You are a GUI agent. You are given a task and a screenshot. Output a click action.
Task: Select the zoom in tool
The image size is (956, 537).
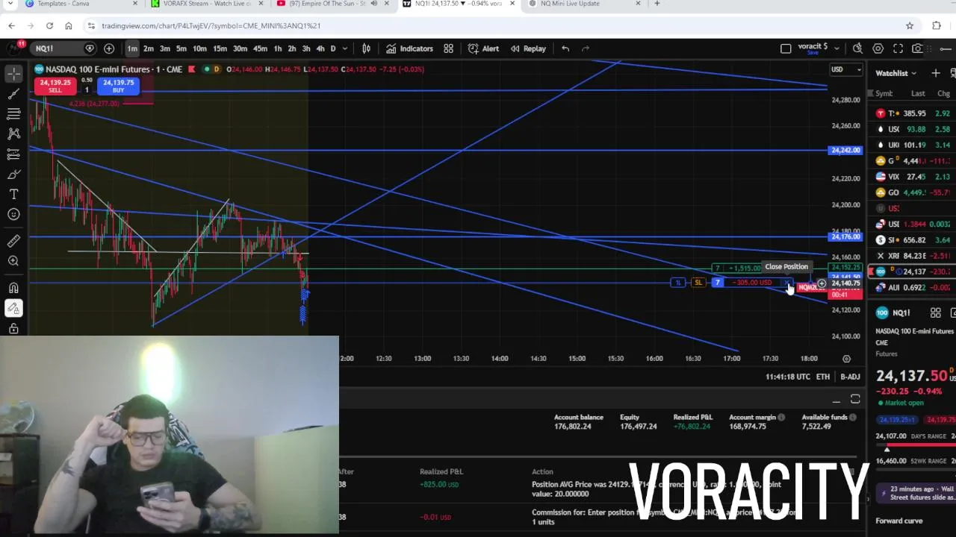pos(13,261)
